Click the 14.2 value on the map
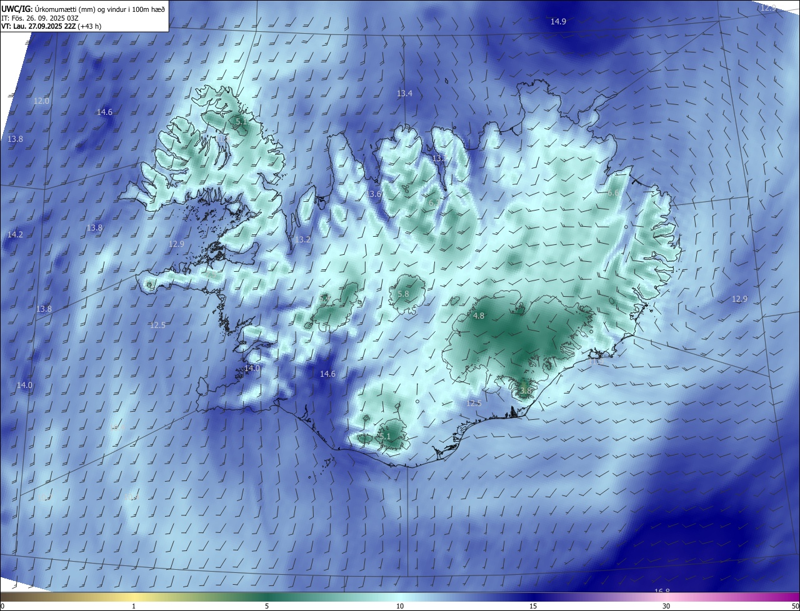Image resolution: width=800 pixels, height=611 pixels. (15, 234)
